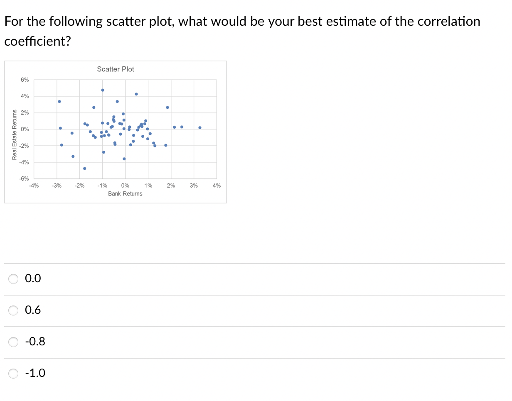This screenshot has width=512, height=401.
Task: Click the question text about correlation coefficient
Action: point(242,31)
